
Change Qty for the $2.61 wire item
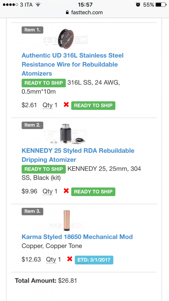(50, 105)
